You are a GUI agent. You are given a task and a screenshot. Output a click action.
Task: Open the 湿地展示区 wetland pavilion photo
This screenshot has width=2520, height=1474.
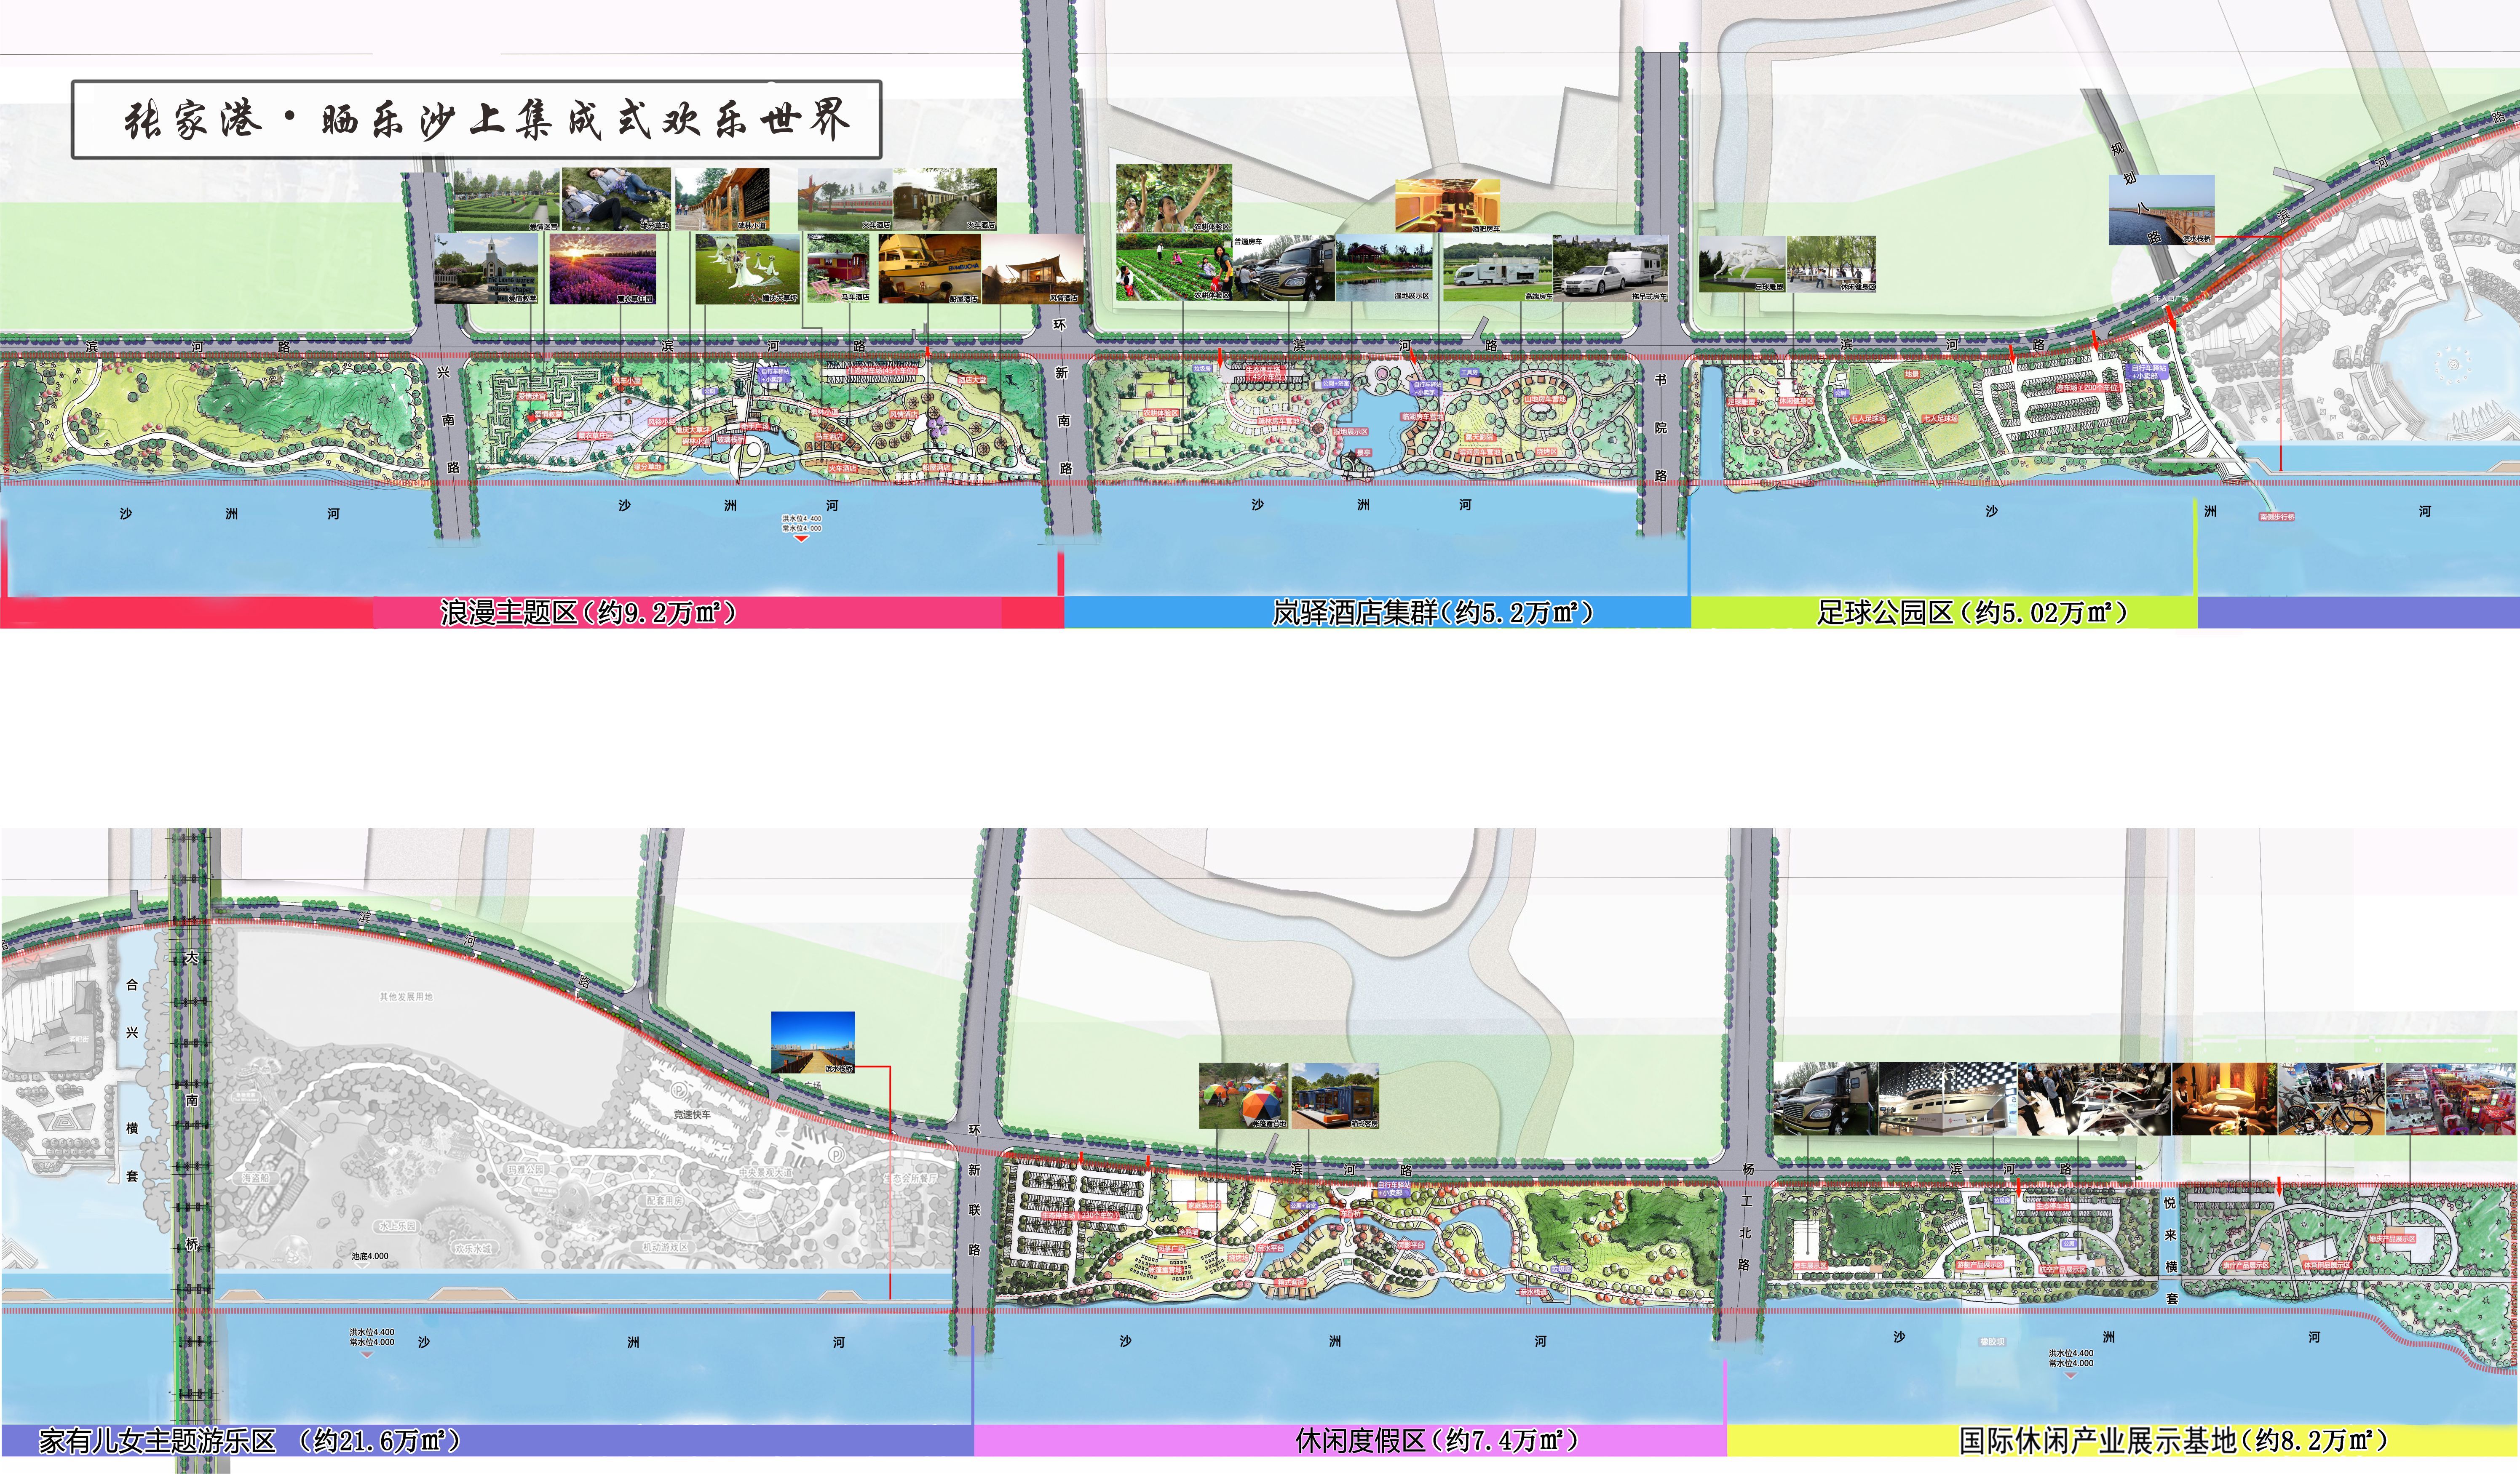[x=1384, y=268]
